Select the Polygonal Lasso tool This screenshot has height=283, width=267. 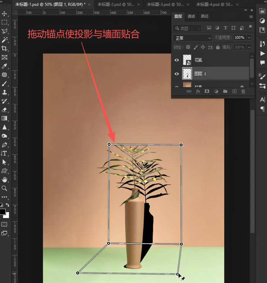click(4, 31)
